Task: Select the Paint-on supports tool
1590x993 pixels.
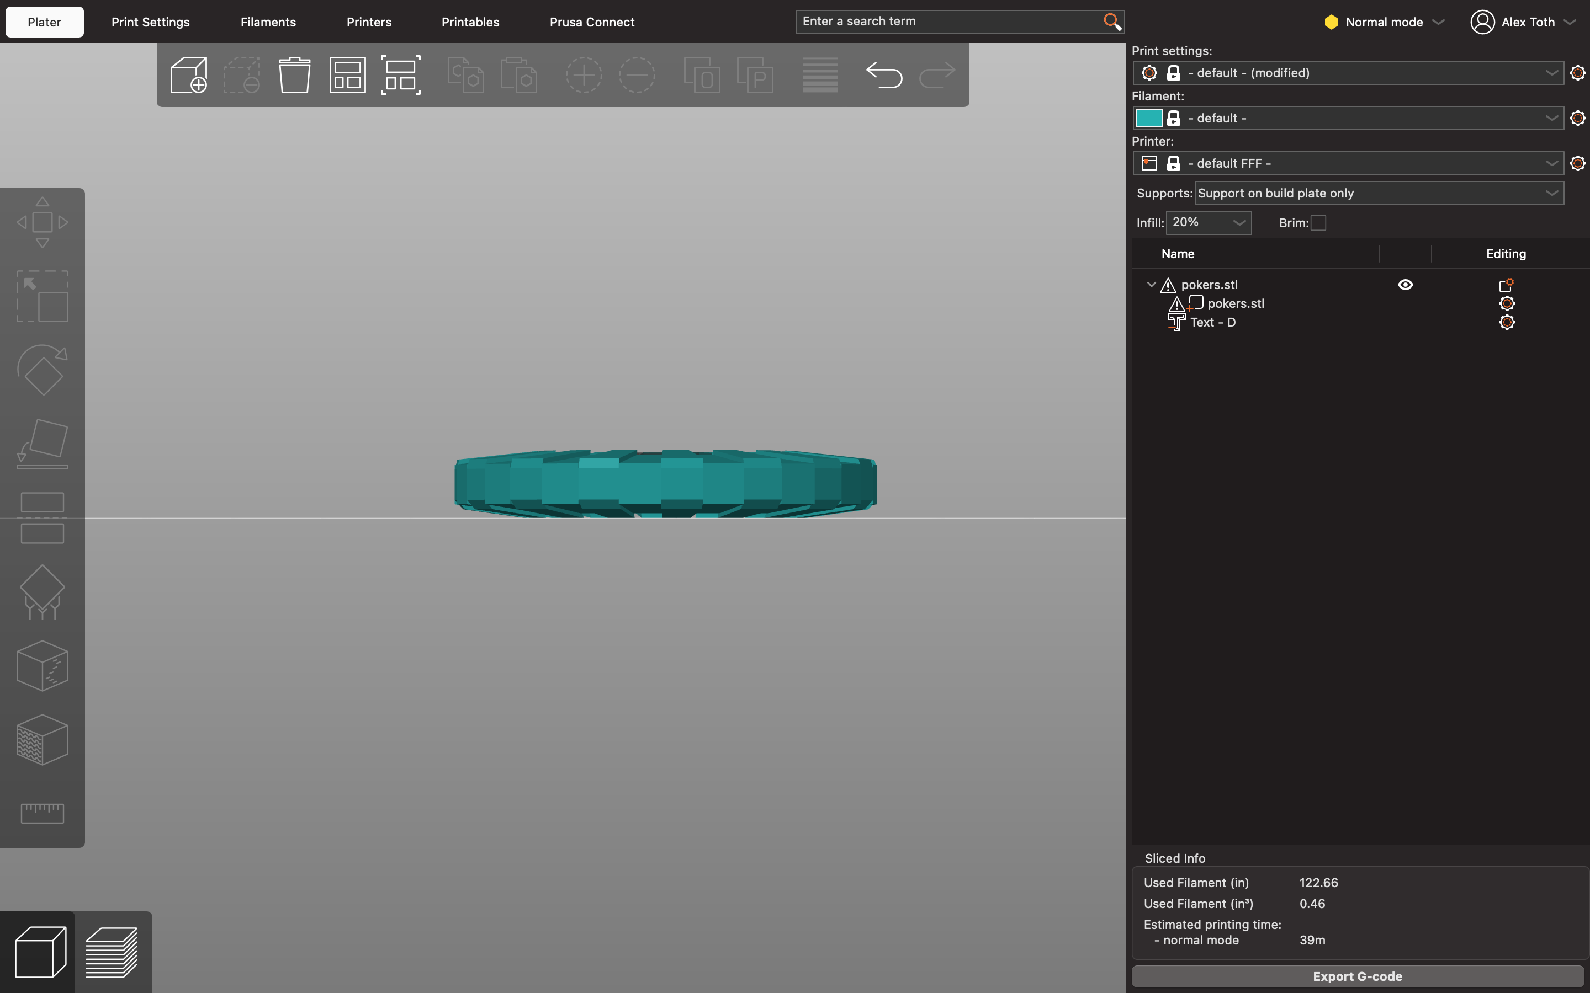Action: [x=42, y=592]
